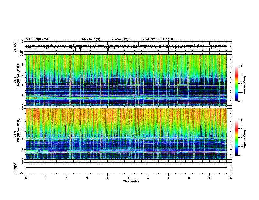
Task: Click the "5" tick on the ch.3(V) axis
Action: point(23,163)
